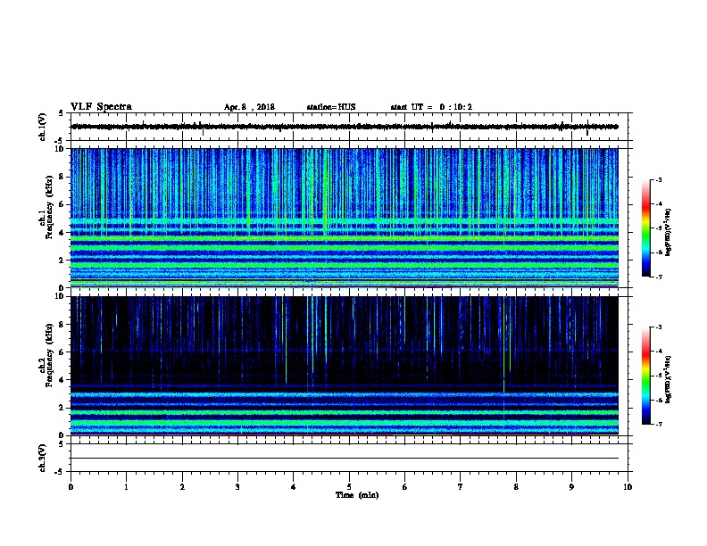The image size is (707, 546).
Task: Click time axis tick label "10"
Action: point(628,487)
